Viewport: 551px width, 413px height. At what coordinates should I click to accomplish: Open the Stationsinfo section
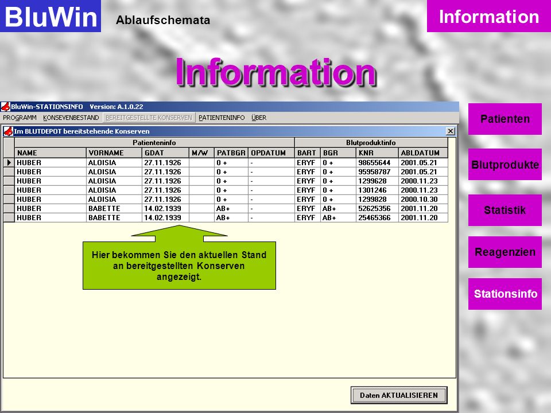coord(505,294)
